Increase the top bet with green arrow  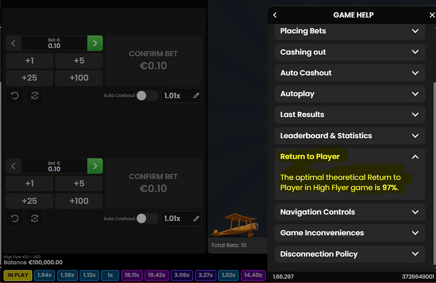(x=95, y=43)
